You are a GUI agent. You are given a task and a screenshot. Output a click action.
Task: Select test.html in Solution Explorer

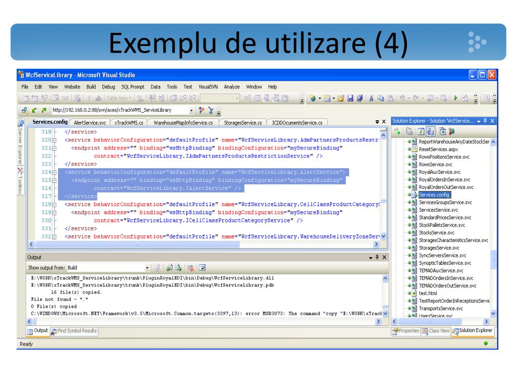(x=428, y=294)
